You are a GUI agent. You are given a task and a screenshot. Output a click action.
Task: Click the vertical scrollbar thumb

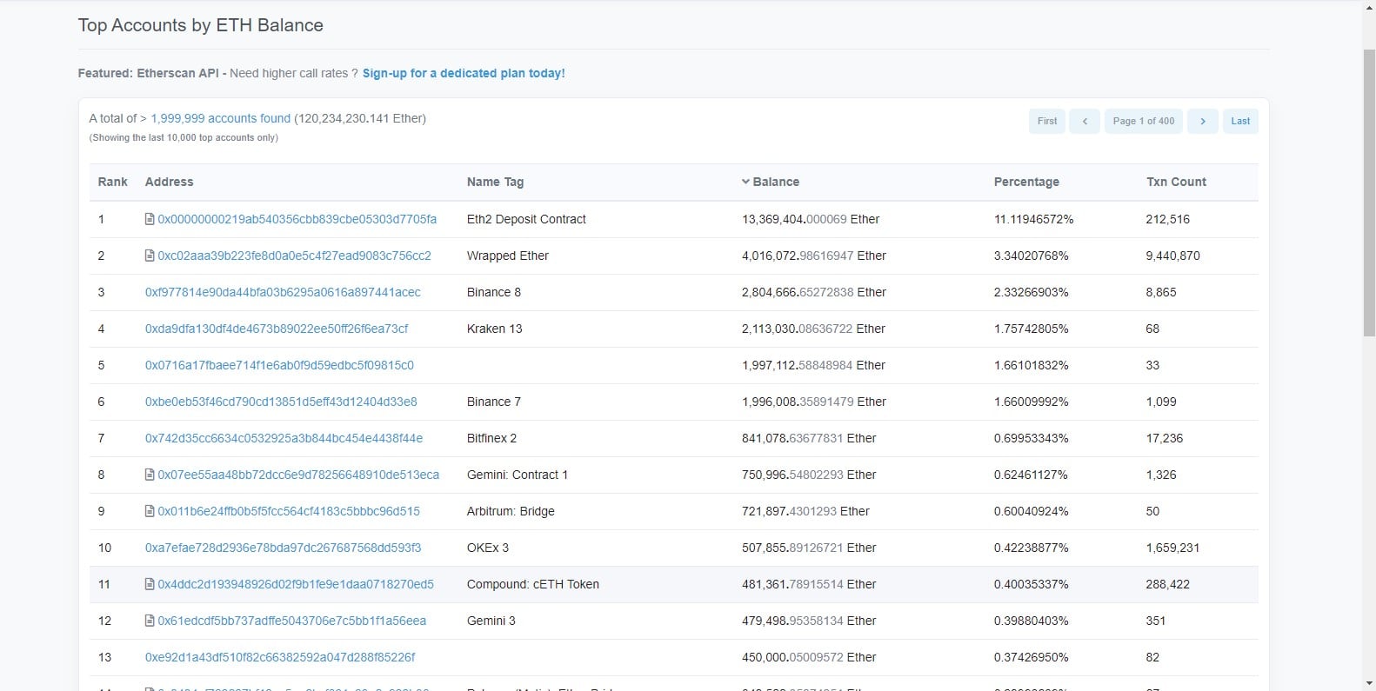pos(1369,193)
